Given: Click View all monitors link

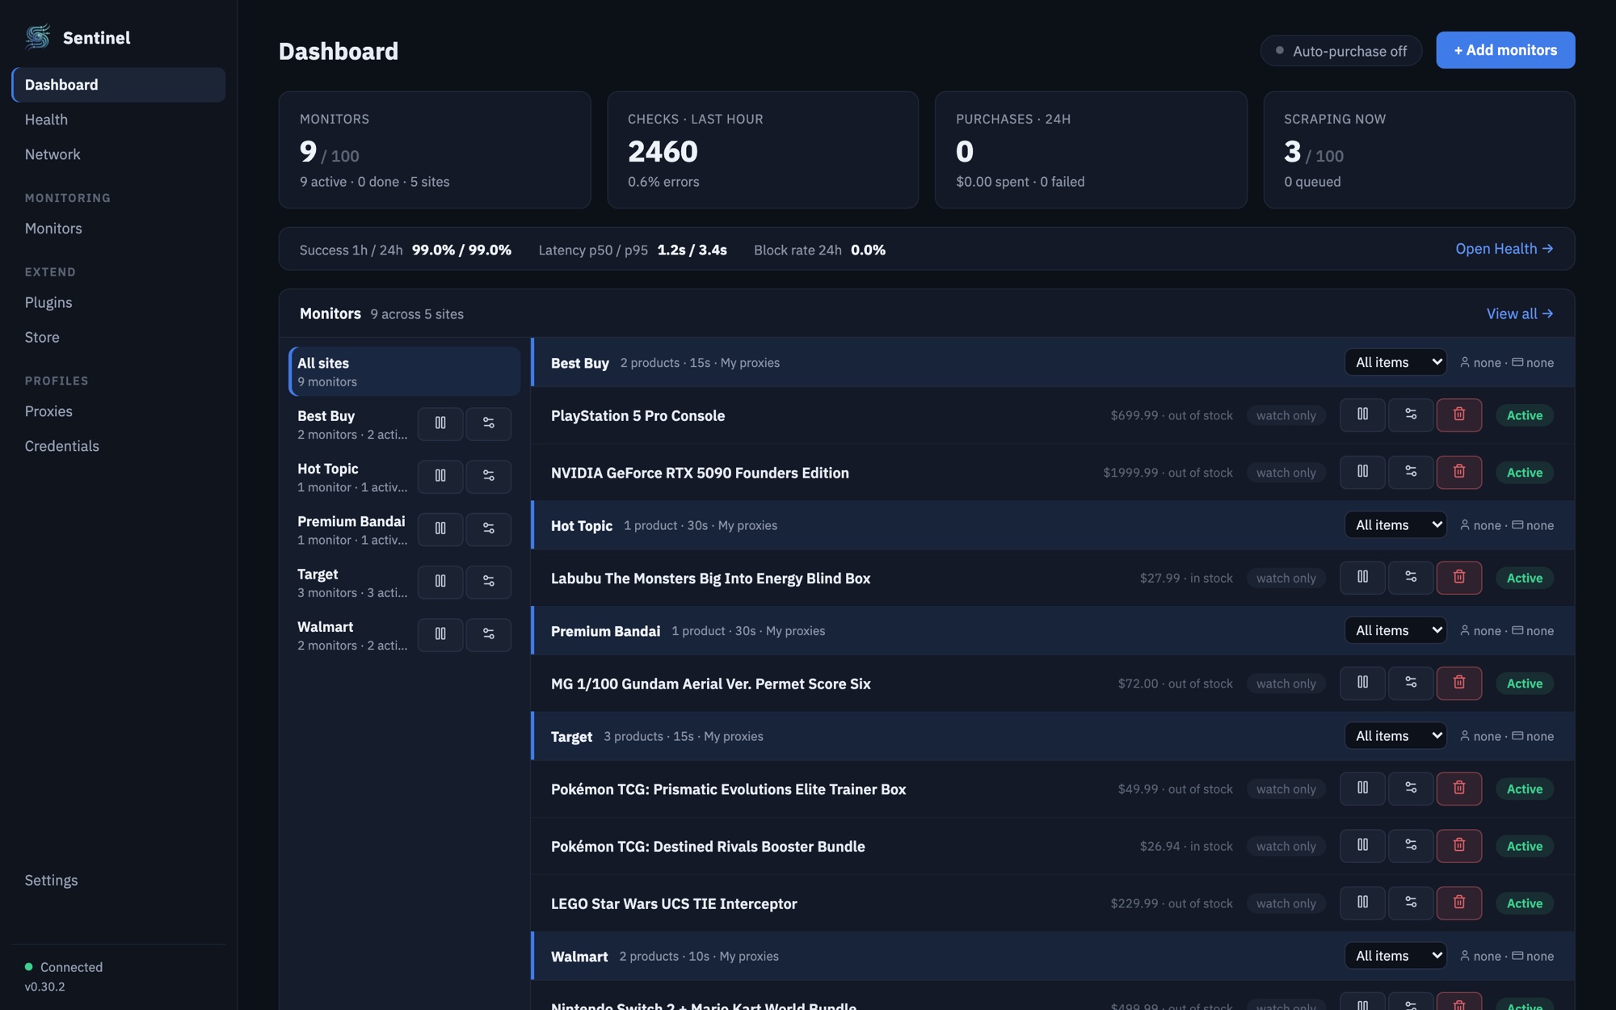Looking at the screenshot, I should (1519, 314).
